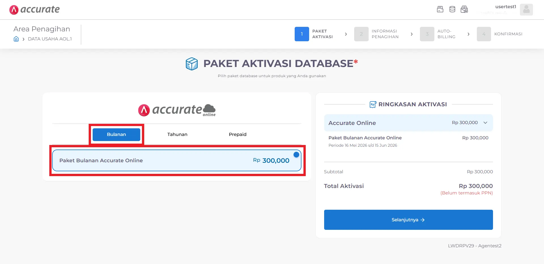Go to home via breadcrumb house icon
Screen dimensions: 544x264
click(16, 39)
